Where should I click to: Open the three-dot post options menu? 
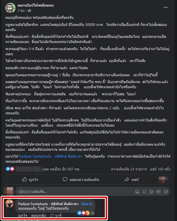pos(165,7)
